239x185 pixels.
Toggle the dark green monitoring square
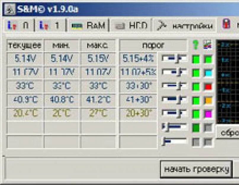pyautogui.click(x=196, y=128)
